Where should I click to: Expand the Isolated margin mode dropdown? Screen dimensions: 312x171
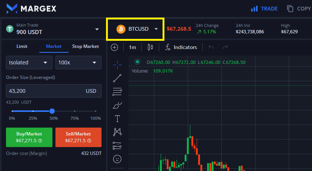[x=30, y=62]
